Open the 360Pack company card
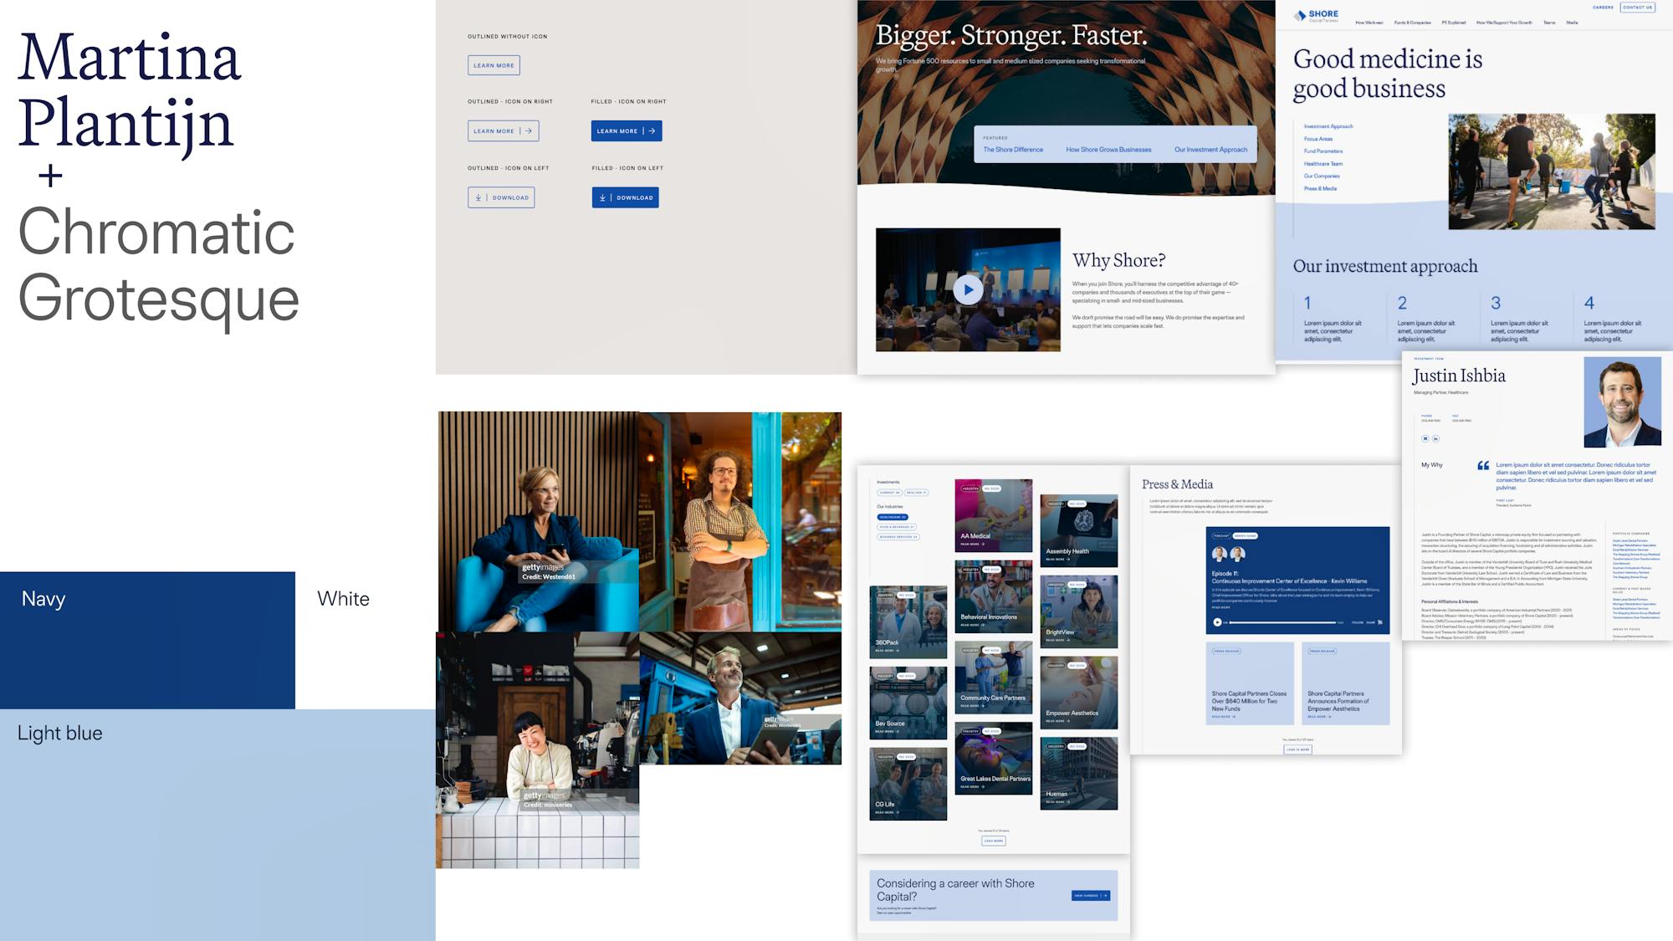Image resolution: width=1673 pixels, height=941 pixels. tap(908, 621)
